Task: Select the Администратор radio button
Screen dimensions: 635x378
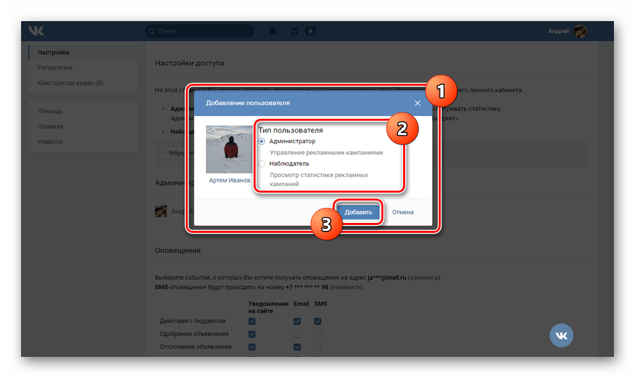Action: (262, 141)
